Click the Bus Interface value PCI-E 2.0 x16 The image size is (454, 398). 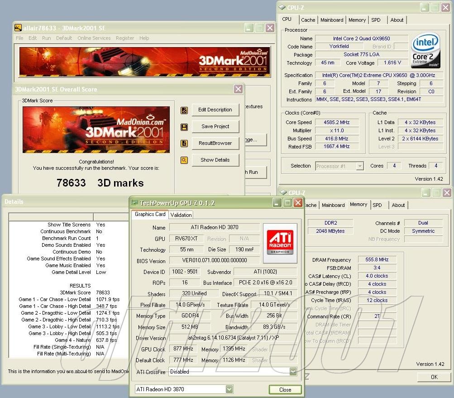pyautogui.click(x=265, y=283)
